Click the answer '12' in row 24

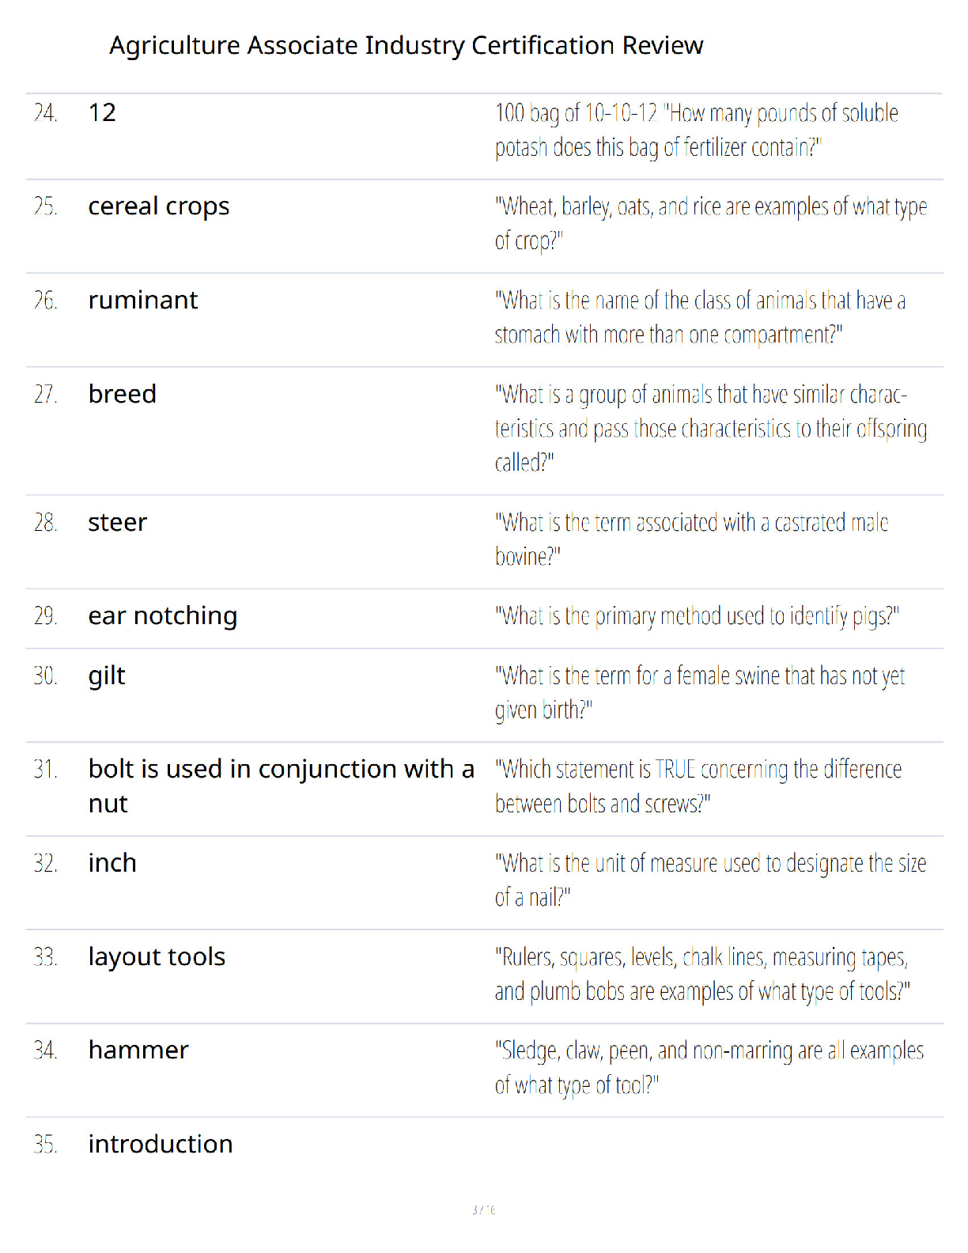[x=102, y=112]
